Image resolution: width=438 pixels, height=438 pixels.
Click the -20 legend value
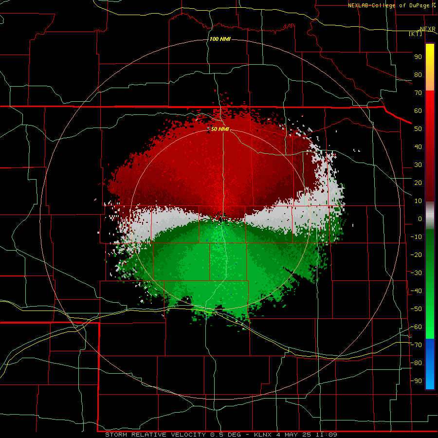(416, 255)
